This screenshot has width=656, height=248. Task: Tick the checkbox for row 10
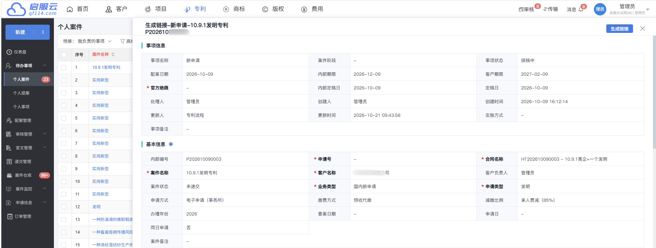click(x=64, y=182)
